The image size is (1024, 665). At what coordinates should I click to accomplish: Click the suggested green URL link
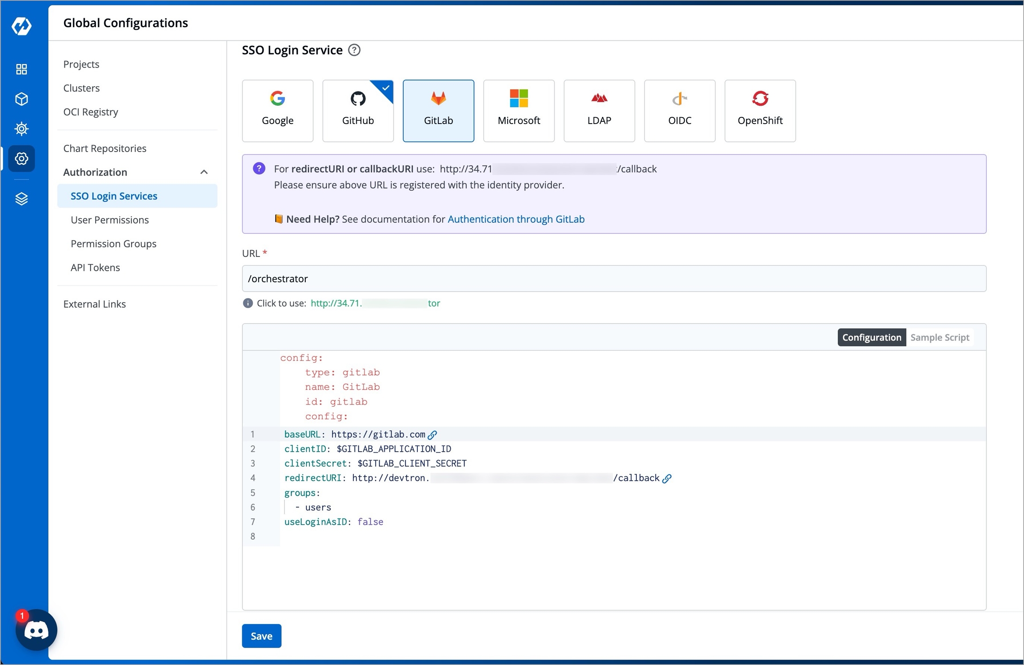375,303
